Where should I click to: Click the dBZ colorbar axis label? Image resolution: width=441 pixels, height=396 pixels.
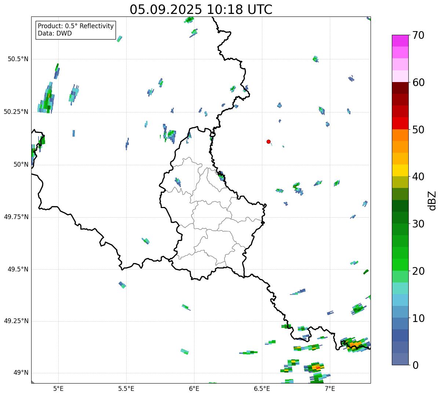point(432,200)
